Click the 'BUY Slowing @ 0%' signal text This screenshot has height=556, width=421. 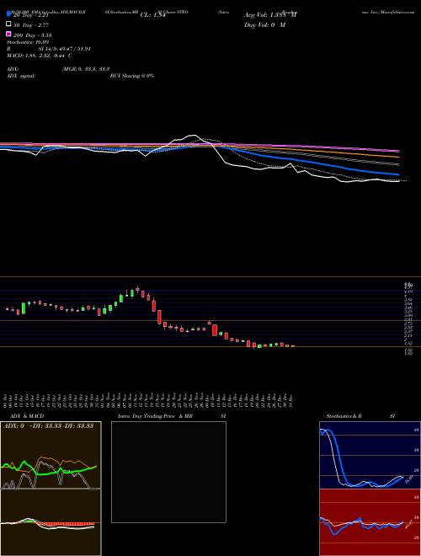132,76
